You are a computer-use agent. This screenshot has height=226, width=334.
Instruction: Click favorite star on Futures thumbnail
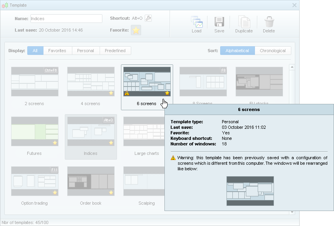[x=55, y=143]
